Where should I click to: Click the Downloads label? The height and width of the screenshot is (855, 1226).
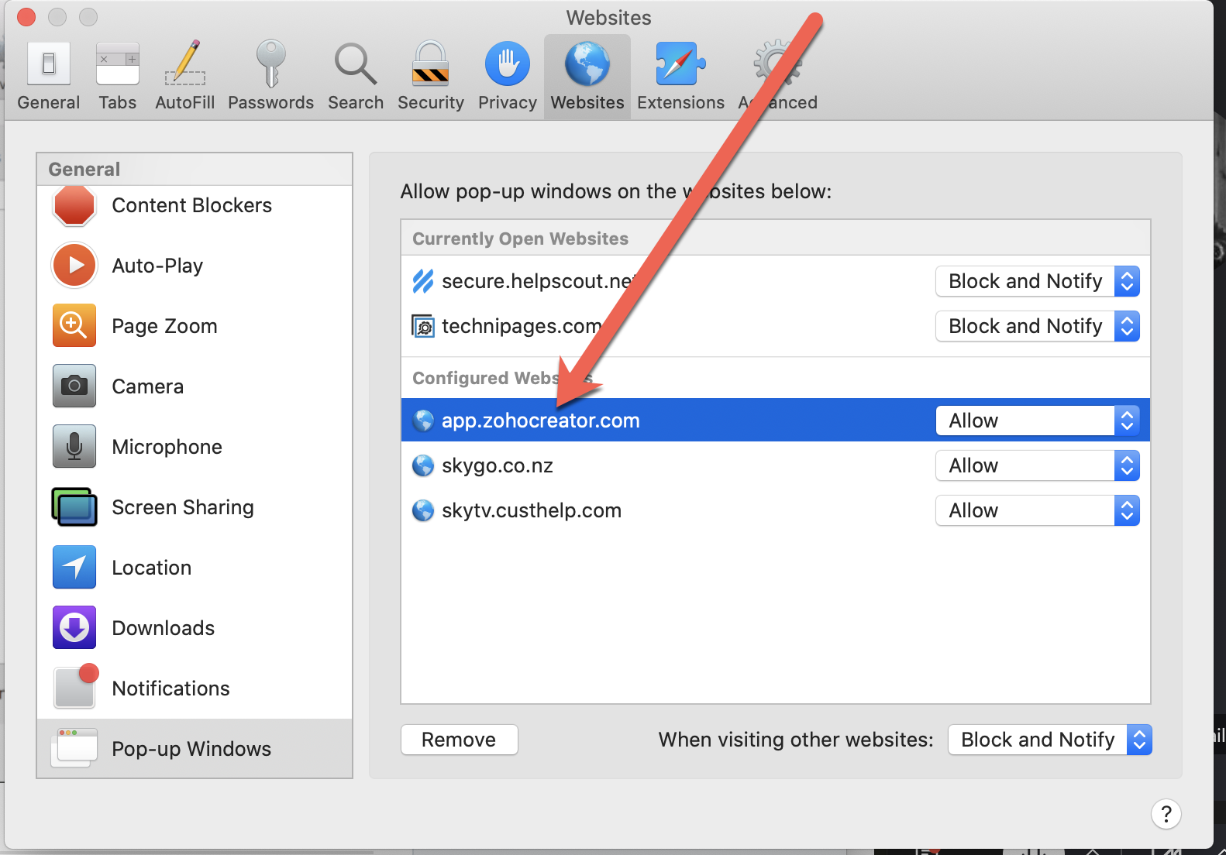164,628
